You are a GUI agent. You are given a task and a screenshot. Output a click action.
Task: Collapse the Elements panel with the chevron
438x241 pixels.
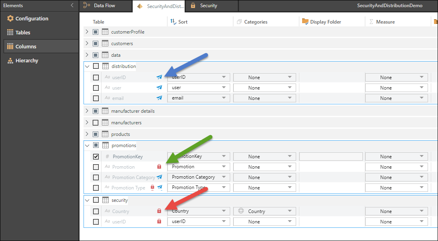[x=72, y=6]
